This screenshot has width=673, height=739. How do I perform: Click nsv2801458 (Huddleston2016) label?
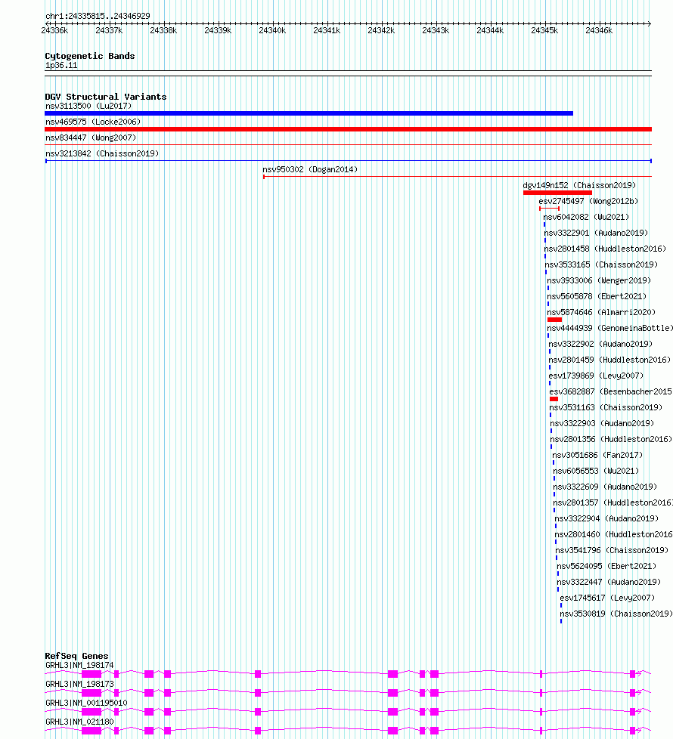coord(605,249)
